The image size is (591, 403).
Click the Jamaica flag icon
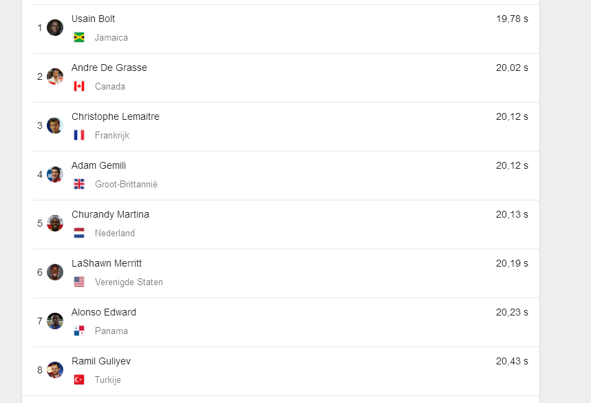pyautogui.click(x=79, y=37)
